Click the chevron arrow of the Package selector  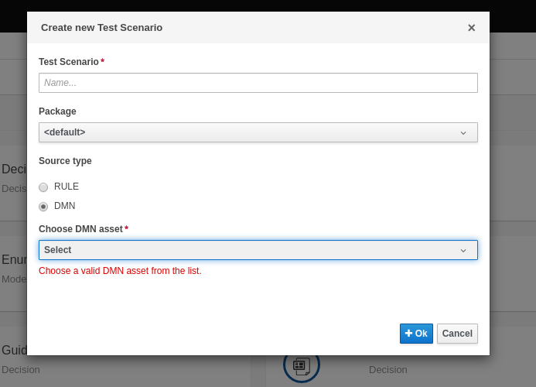463,132
